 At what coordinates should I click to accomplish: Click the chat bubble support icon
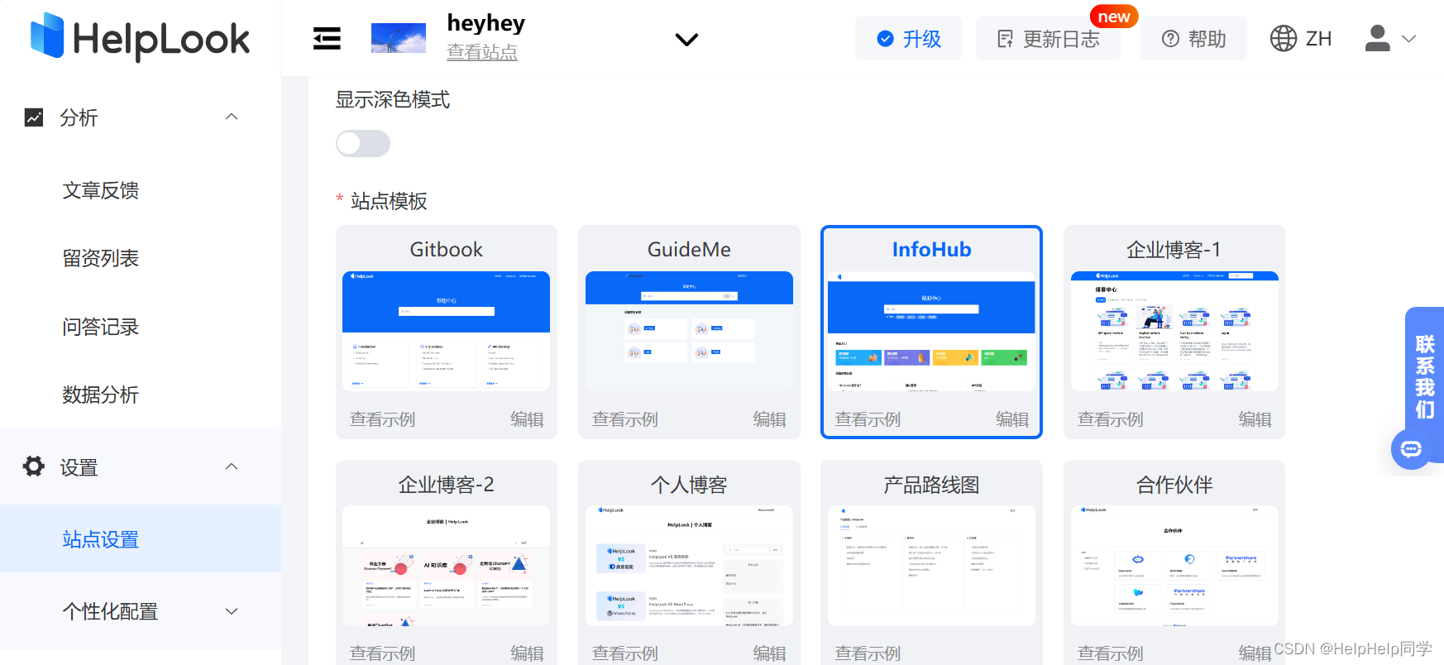[x=1411, y=449]
